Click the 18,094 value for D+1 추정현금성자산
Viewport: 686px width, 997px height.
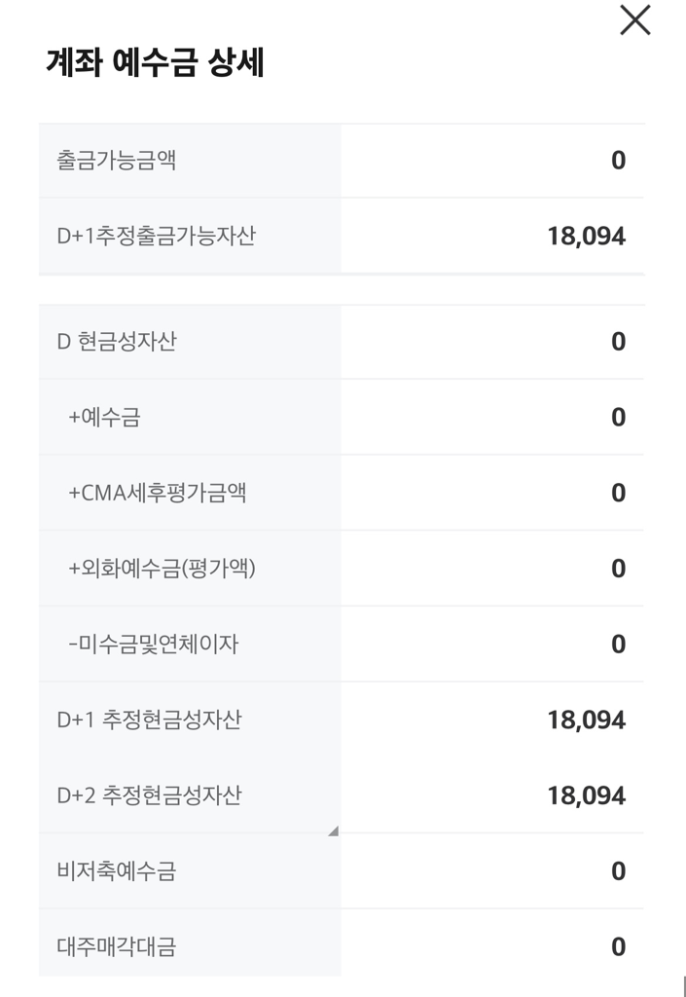(586, 720)
